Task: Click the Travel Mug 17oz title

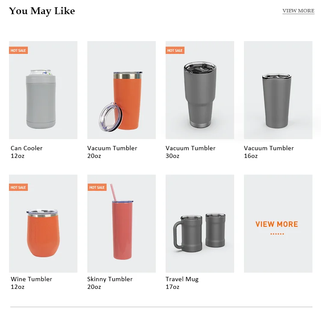Action: pos(182,283)
